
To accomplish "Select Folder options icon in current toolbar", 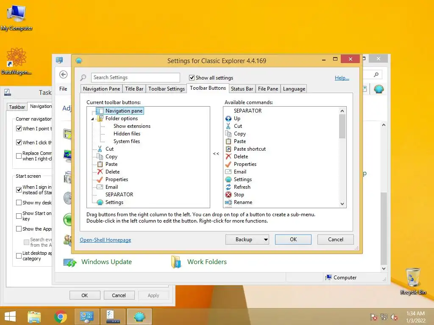I will click(x=100, y=118).
